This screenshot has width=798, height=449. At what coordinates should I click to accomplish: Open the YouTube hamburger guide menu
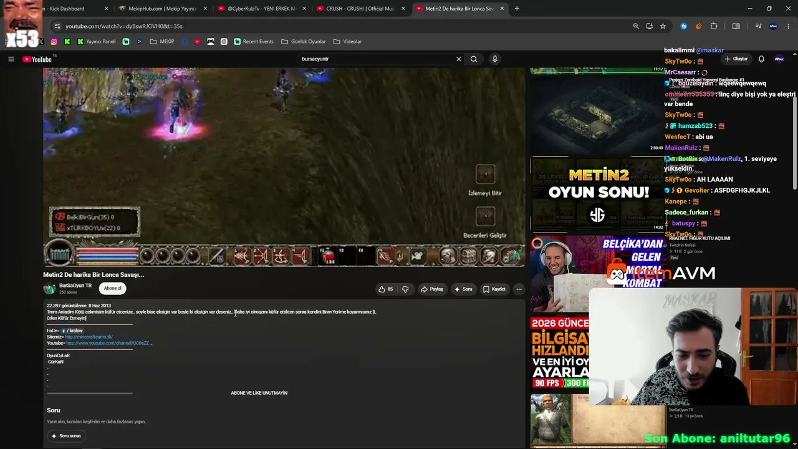pyautogui.click(x=11, y=59)
